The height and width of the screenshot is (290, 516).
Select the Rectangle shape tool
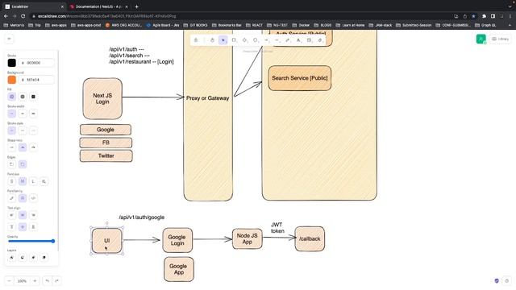coord(234,40)
